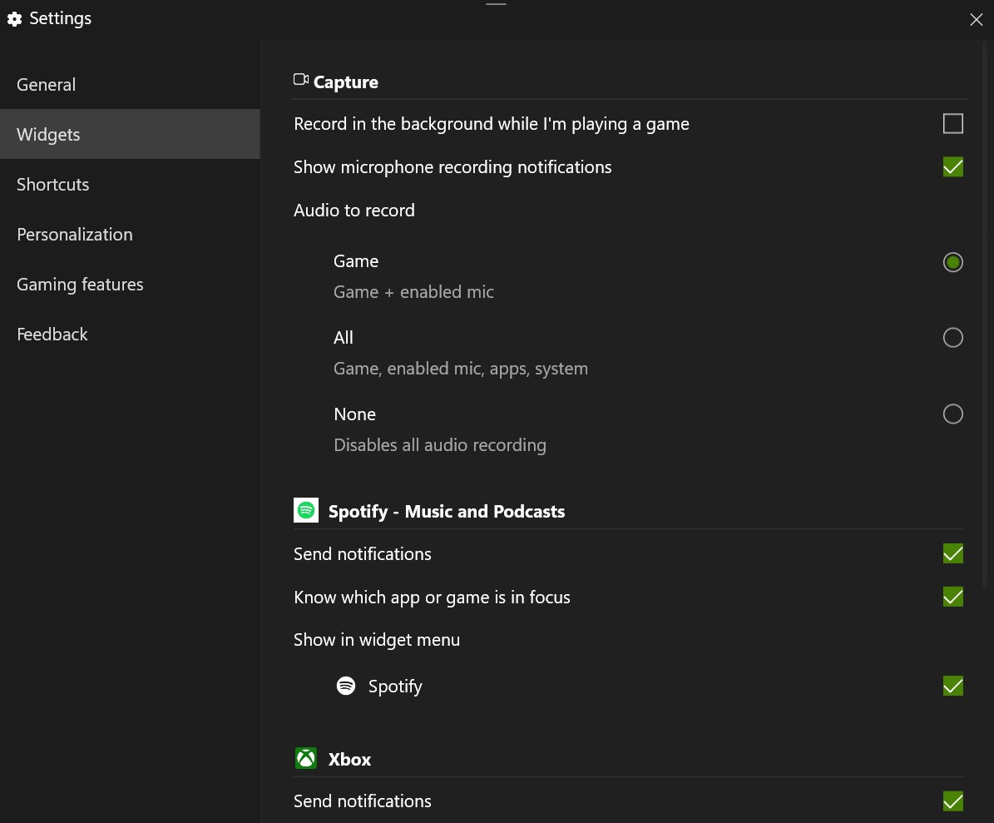Select the Game audio radio button

(x=952, y=262)
